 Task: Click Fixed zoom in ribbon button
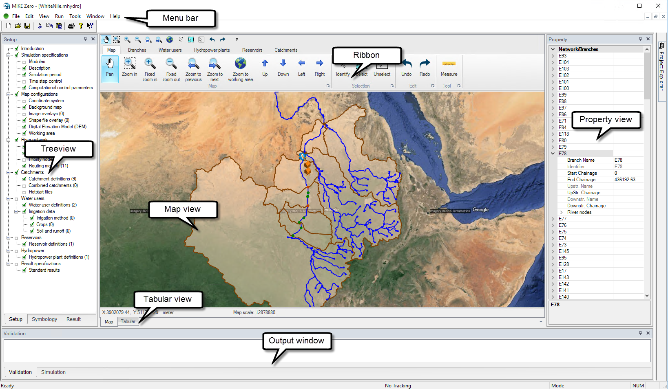coord(150,70)
